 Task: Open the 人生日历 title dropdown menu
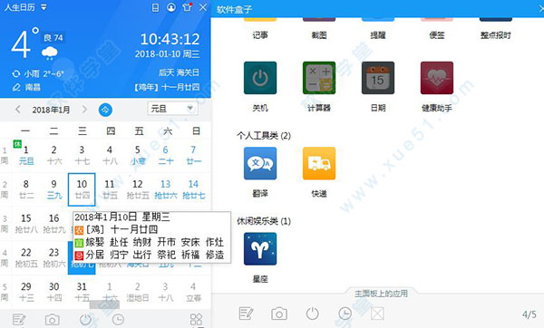44,7
